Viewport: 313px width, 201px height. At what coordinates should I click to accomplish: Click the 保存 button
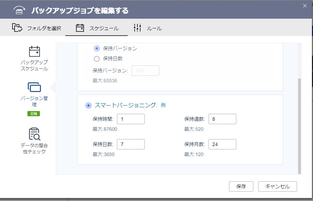pyautogui.click(x=241, y=186)
